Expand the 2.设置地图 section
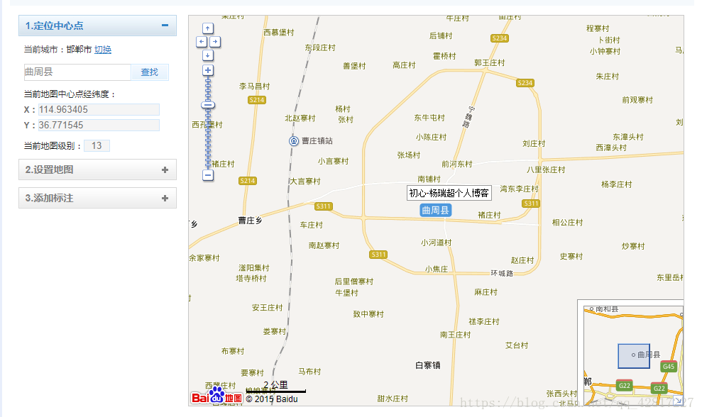The height and width of the screenshot is (417, 702). [x=98, y=169]
